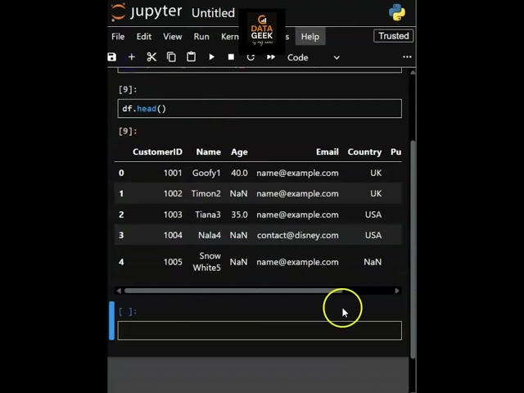Screen dimensions: 524x393
Task: Open the Edit menu
Action: click(x=144, y=37)
